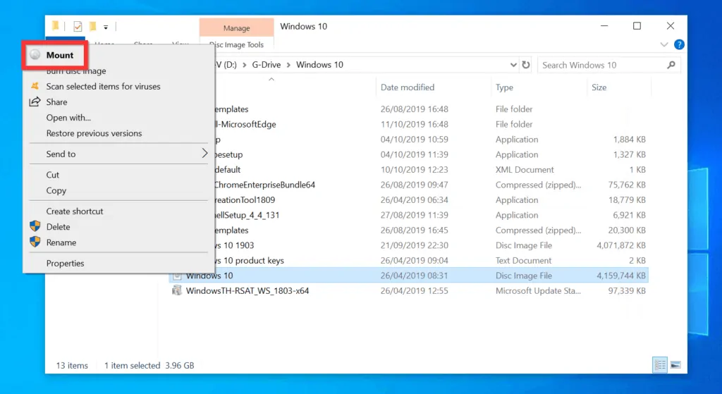The width and height of the screenshot is (722, 394).
Task: Click the Search Windows 10 field
Action: point(608,65)
